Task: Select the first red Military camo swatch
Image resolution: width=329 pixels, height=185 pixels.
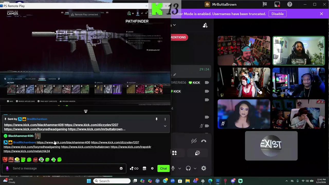Action: (11, 89)
